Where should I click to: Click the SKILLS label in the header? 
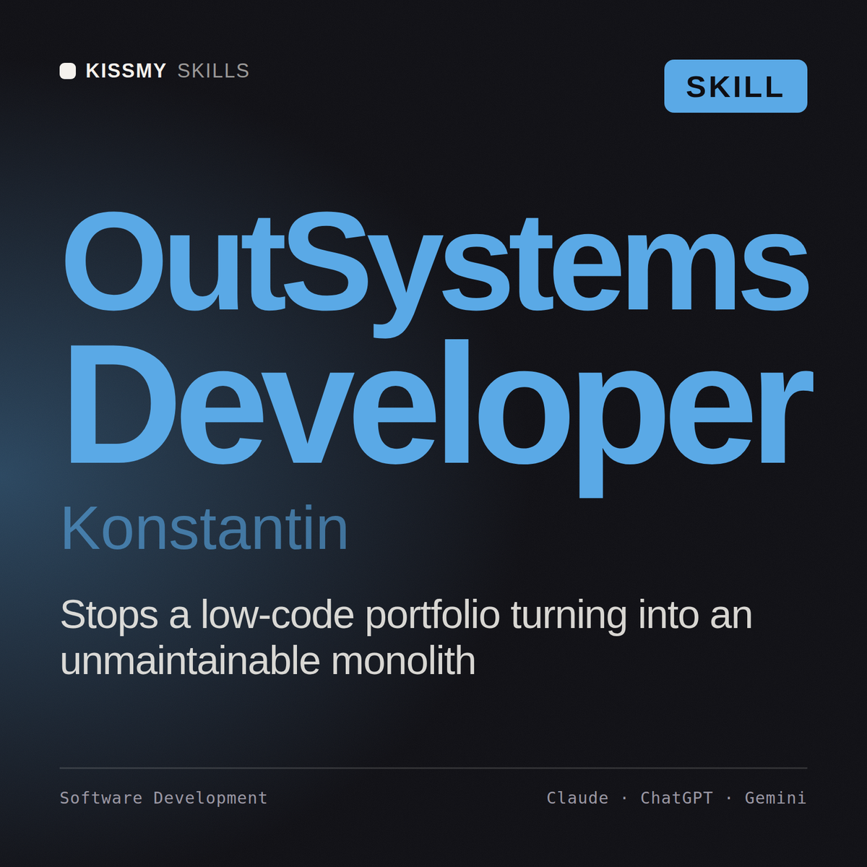coord(213,71)
